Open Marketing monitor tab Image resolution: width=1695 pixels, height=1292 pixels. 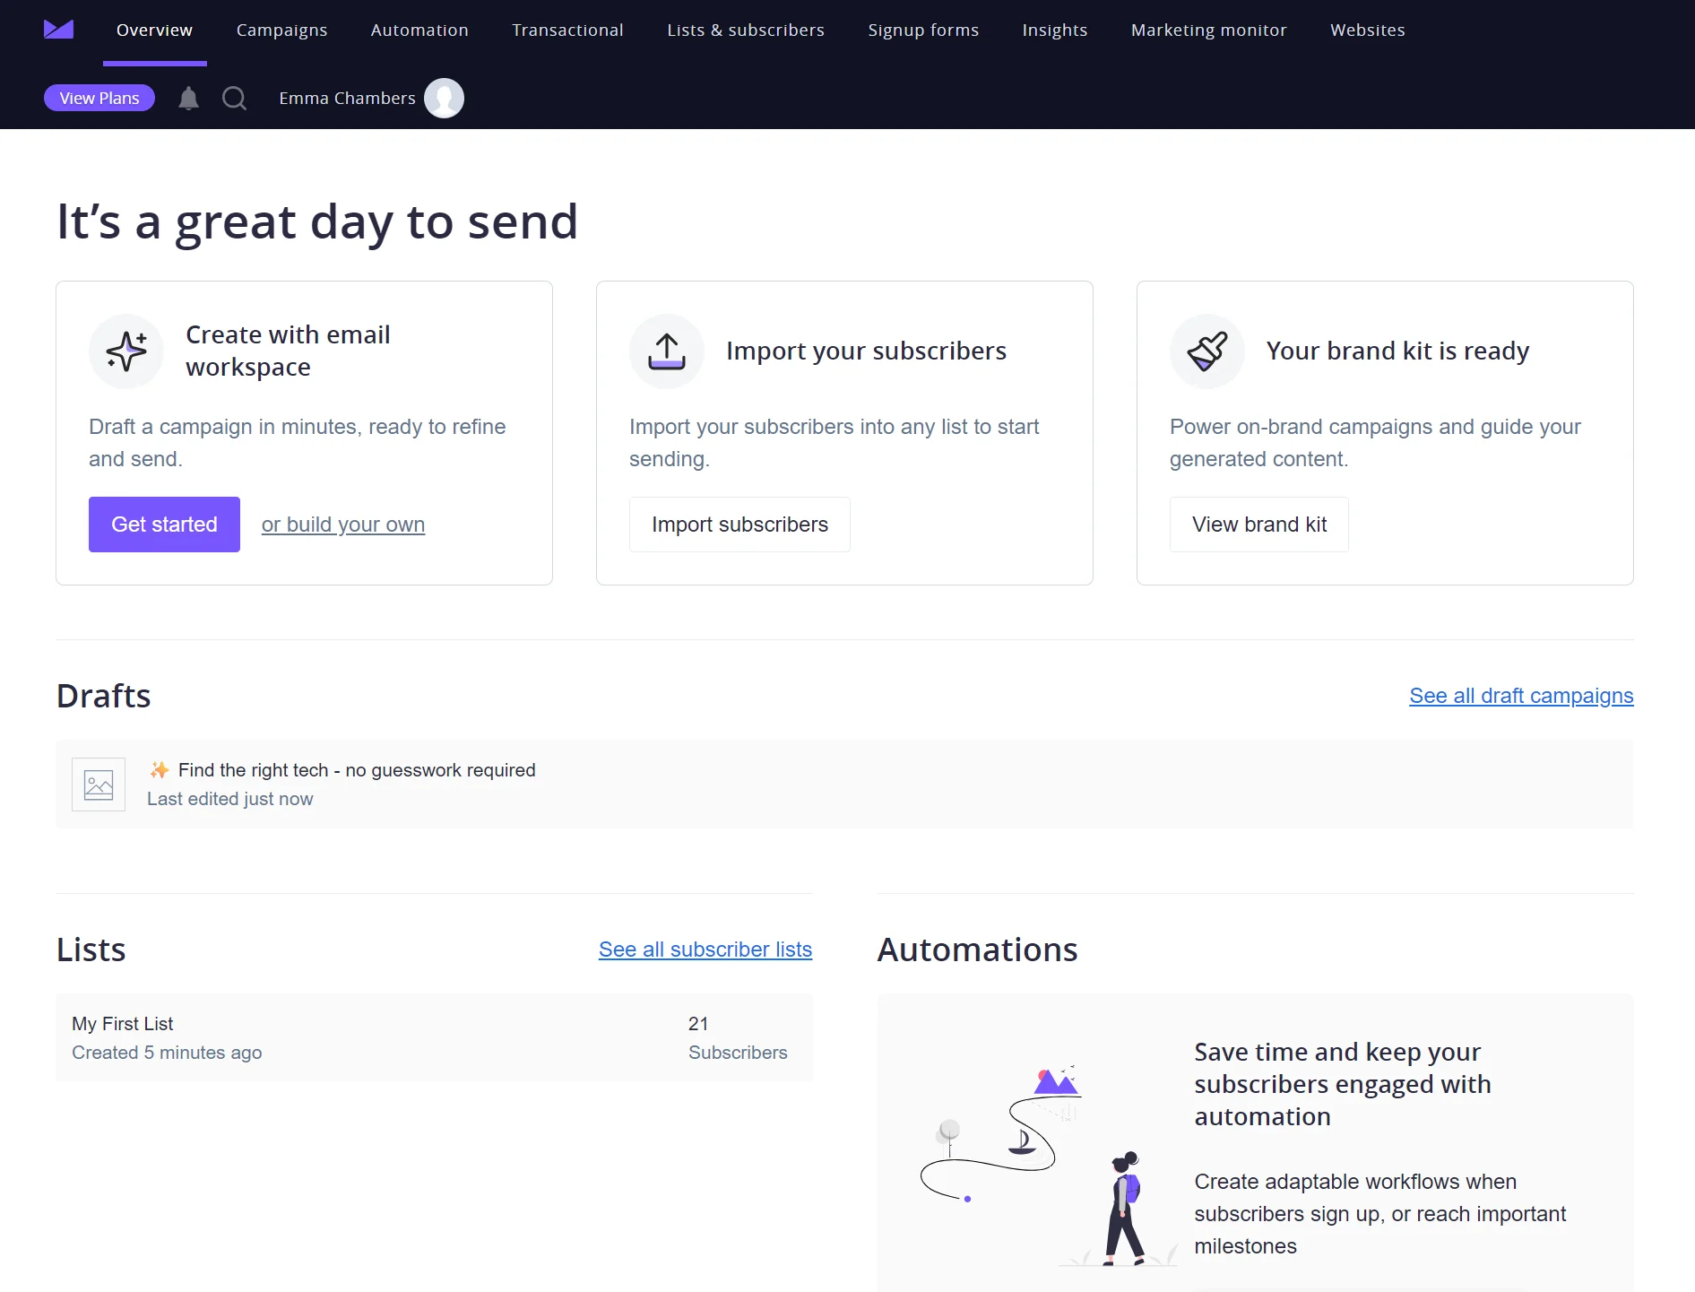pos(1208,30)
